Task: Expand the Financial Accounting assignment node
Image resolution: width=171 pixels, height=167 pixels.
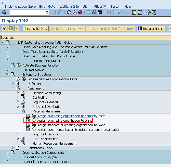Action: coord(18,93)
